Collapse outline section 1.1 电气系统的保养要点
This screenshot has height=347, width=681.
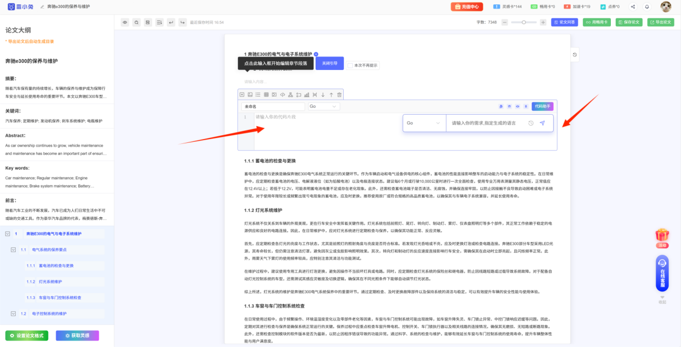(x=13, y=249)
